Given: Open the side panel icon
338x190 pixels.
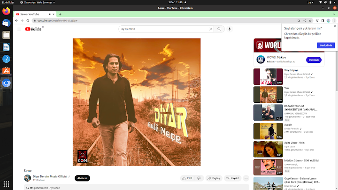Looking at the screenshot, I should click(323, 21).
